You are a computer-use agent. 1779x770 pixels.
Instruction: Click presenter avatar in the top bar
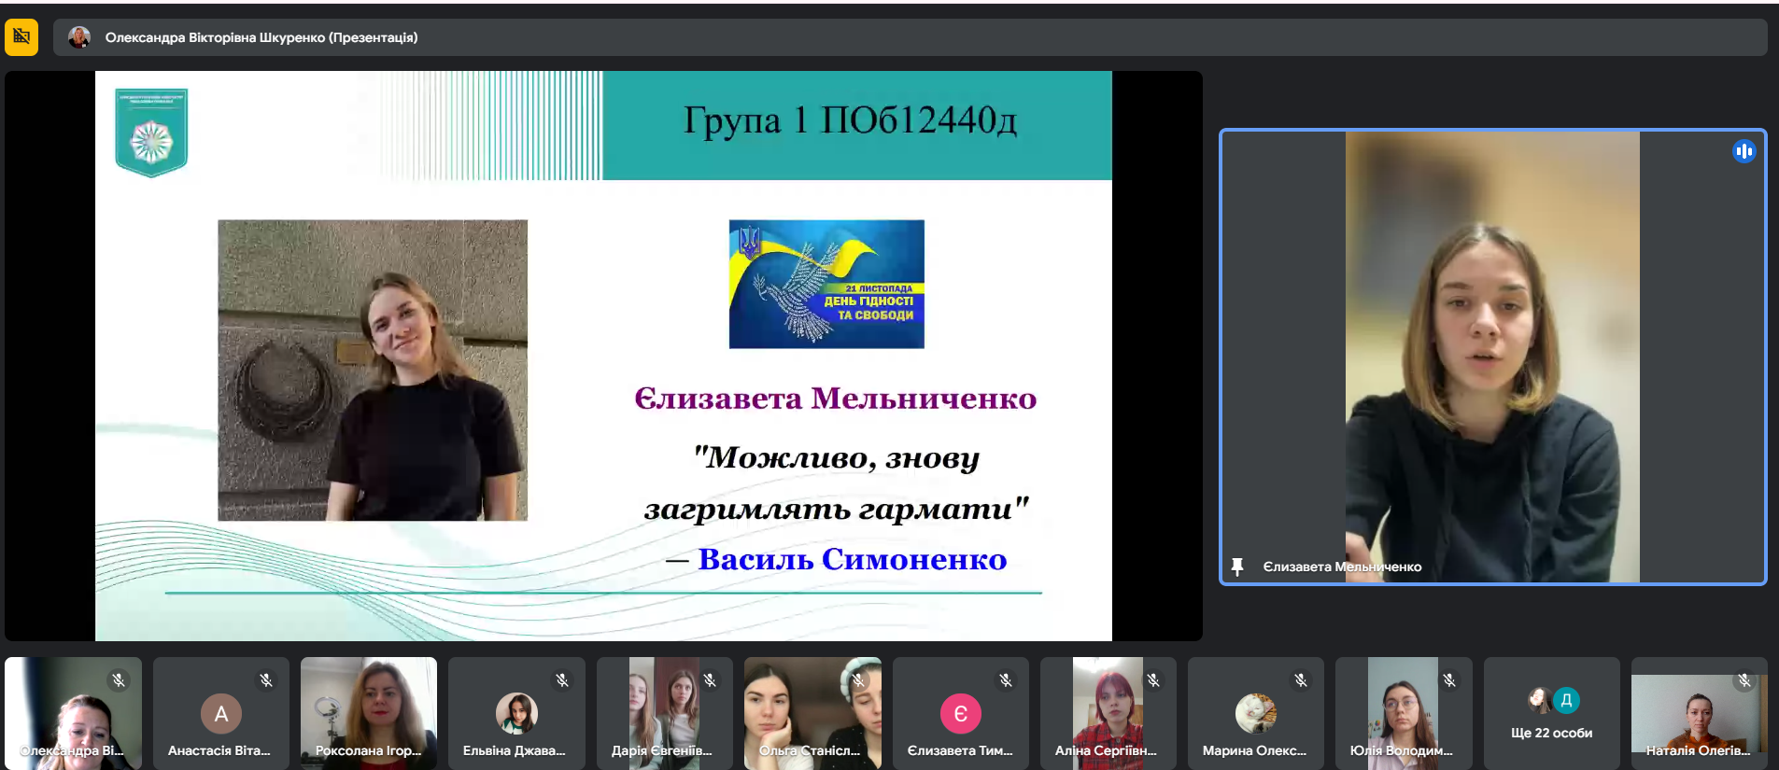[79, 37]
